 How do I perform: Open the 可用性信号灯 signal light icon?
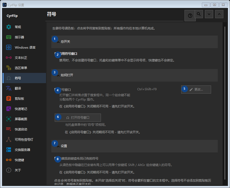pos(9,139)
